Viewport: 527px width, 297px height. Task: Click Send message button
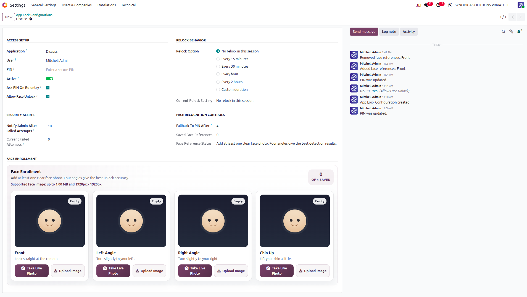364,32
